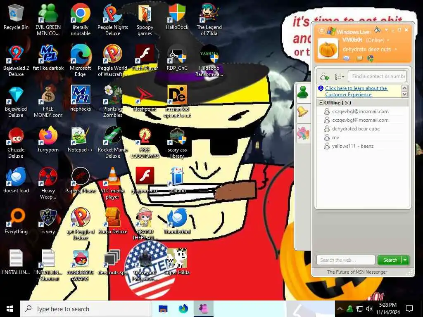Click The Future of MSN Messenger text
The image size is (423, 317).
click(x=357, y=272)
